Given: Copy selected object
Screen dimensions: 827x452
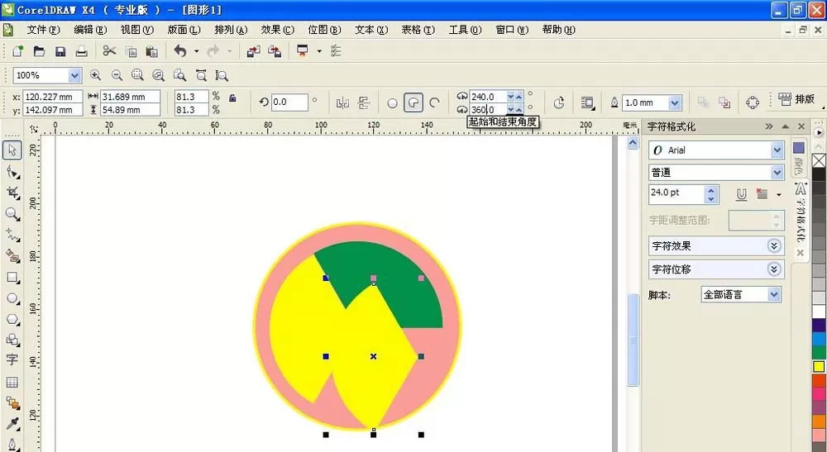Looking at the screenshot, I should [x=131, y=51].
